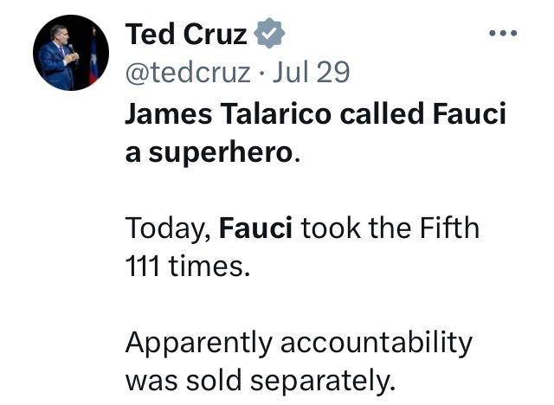Click the word 'Today,' in the tweet
The image size is (554, 405).
point(169,228)
